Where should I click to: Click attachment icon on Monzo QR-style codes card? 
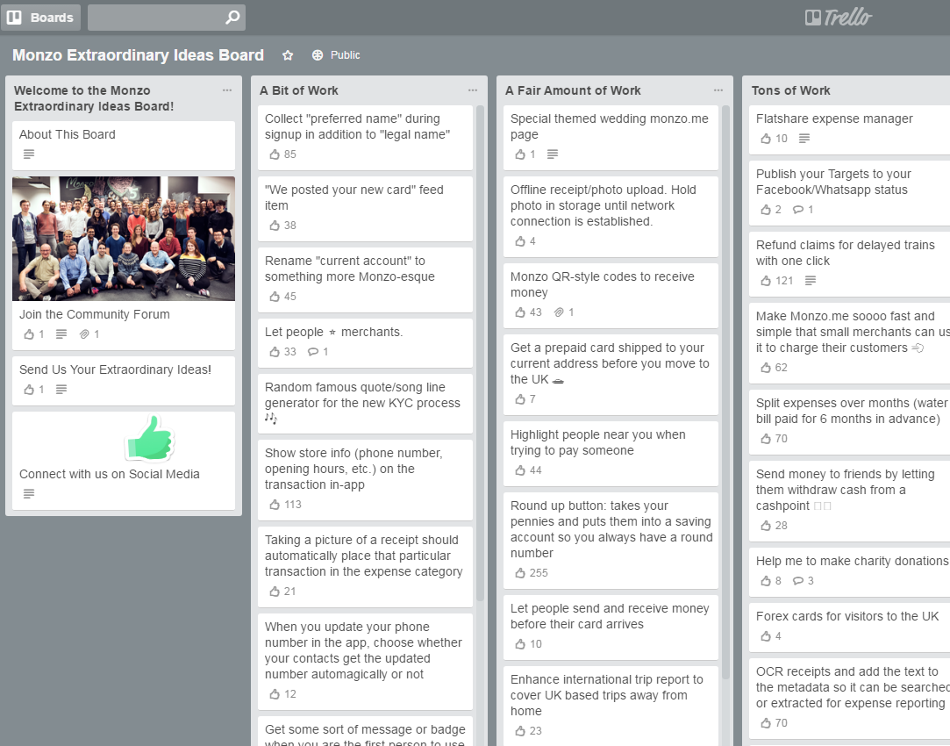pos(559,312)
